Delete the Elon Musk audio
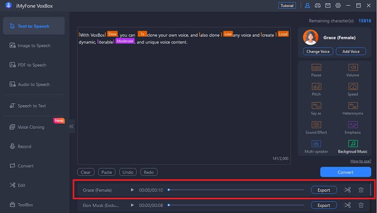 (361, 205)
